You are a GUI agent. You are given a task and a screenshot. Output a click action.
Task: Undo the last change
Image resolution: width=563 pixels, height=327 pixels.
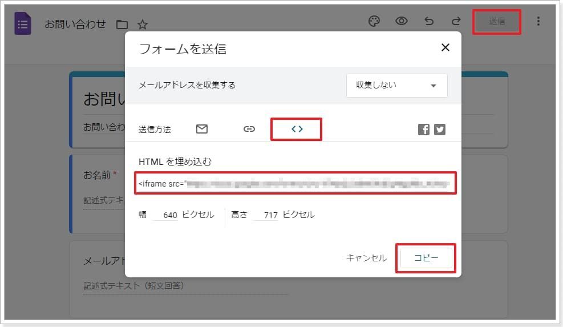pyautogui.click(x=429, y=21)
